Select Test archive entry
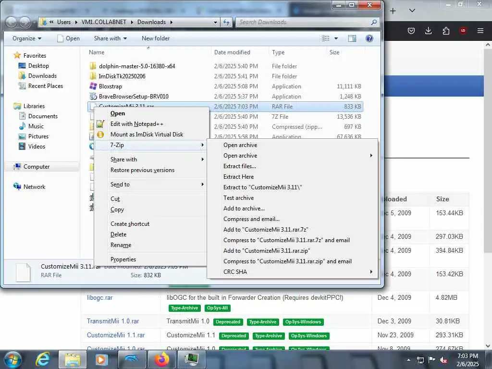The image size is (492, 369). tap(238, 198)
